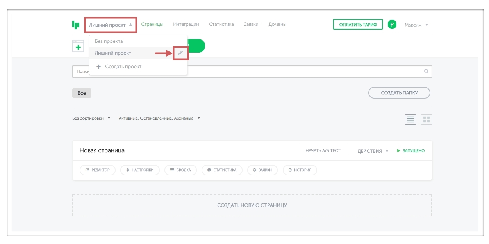489x244 pixels.
Task: Click the Создать папку button
Action: (x=399, y=93)
